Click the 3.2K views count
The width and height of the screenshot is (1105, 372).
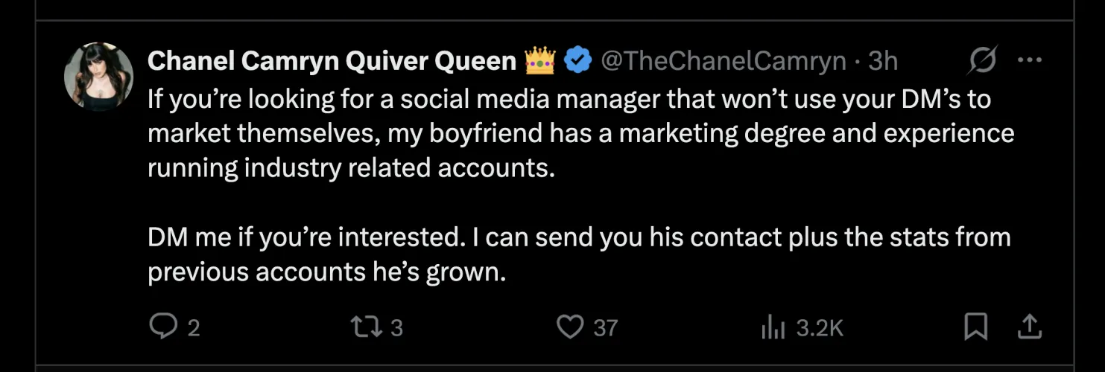tap(820, 328)
